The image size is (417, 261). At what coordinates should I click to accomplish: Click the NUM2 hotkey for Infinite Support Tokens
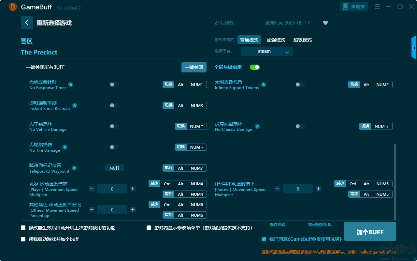tap(382, 84)
